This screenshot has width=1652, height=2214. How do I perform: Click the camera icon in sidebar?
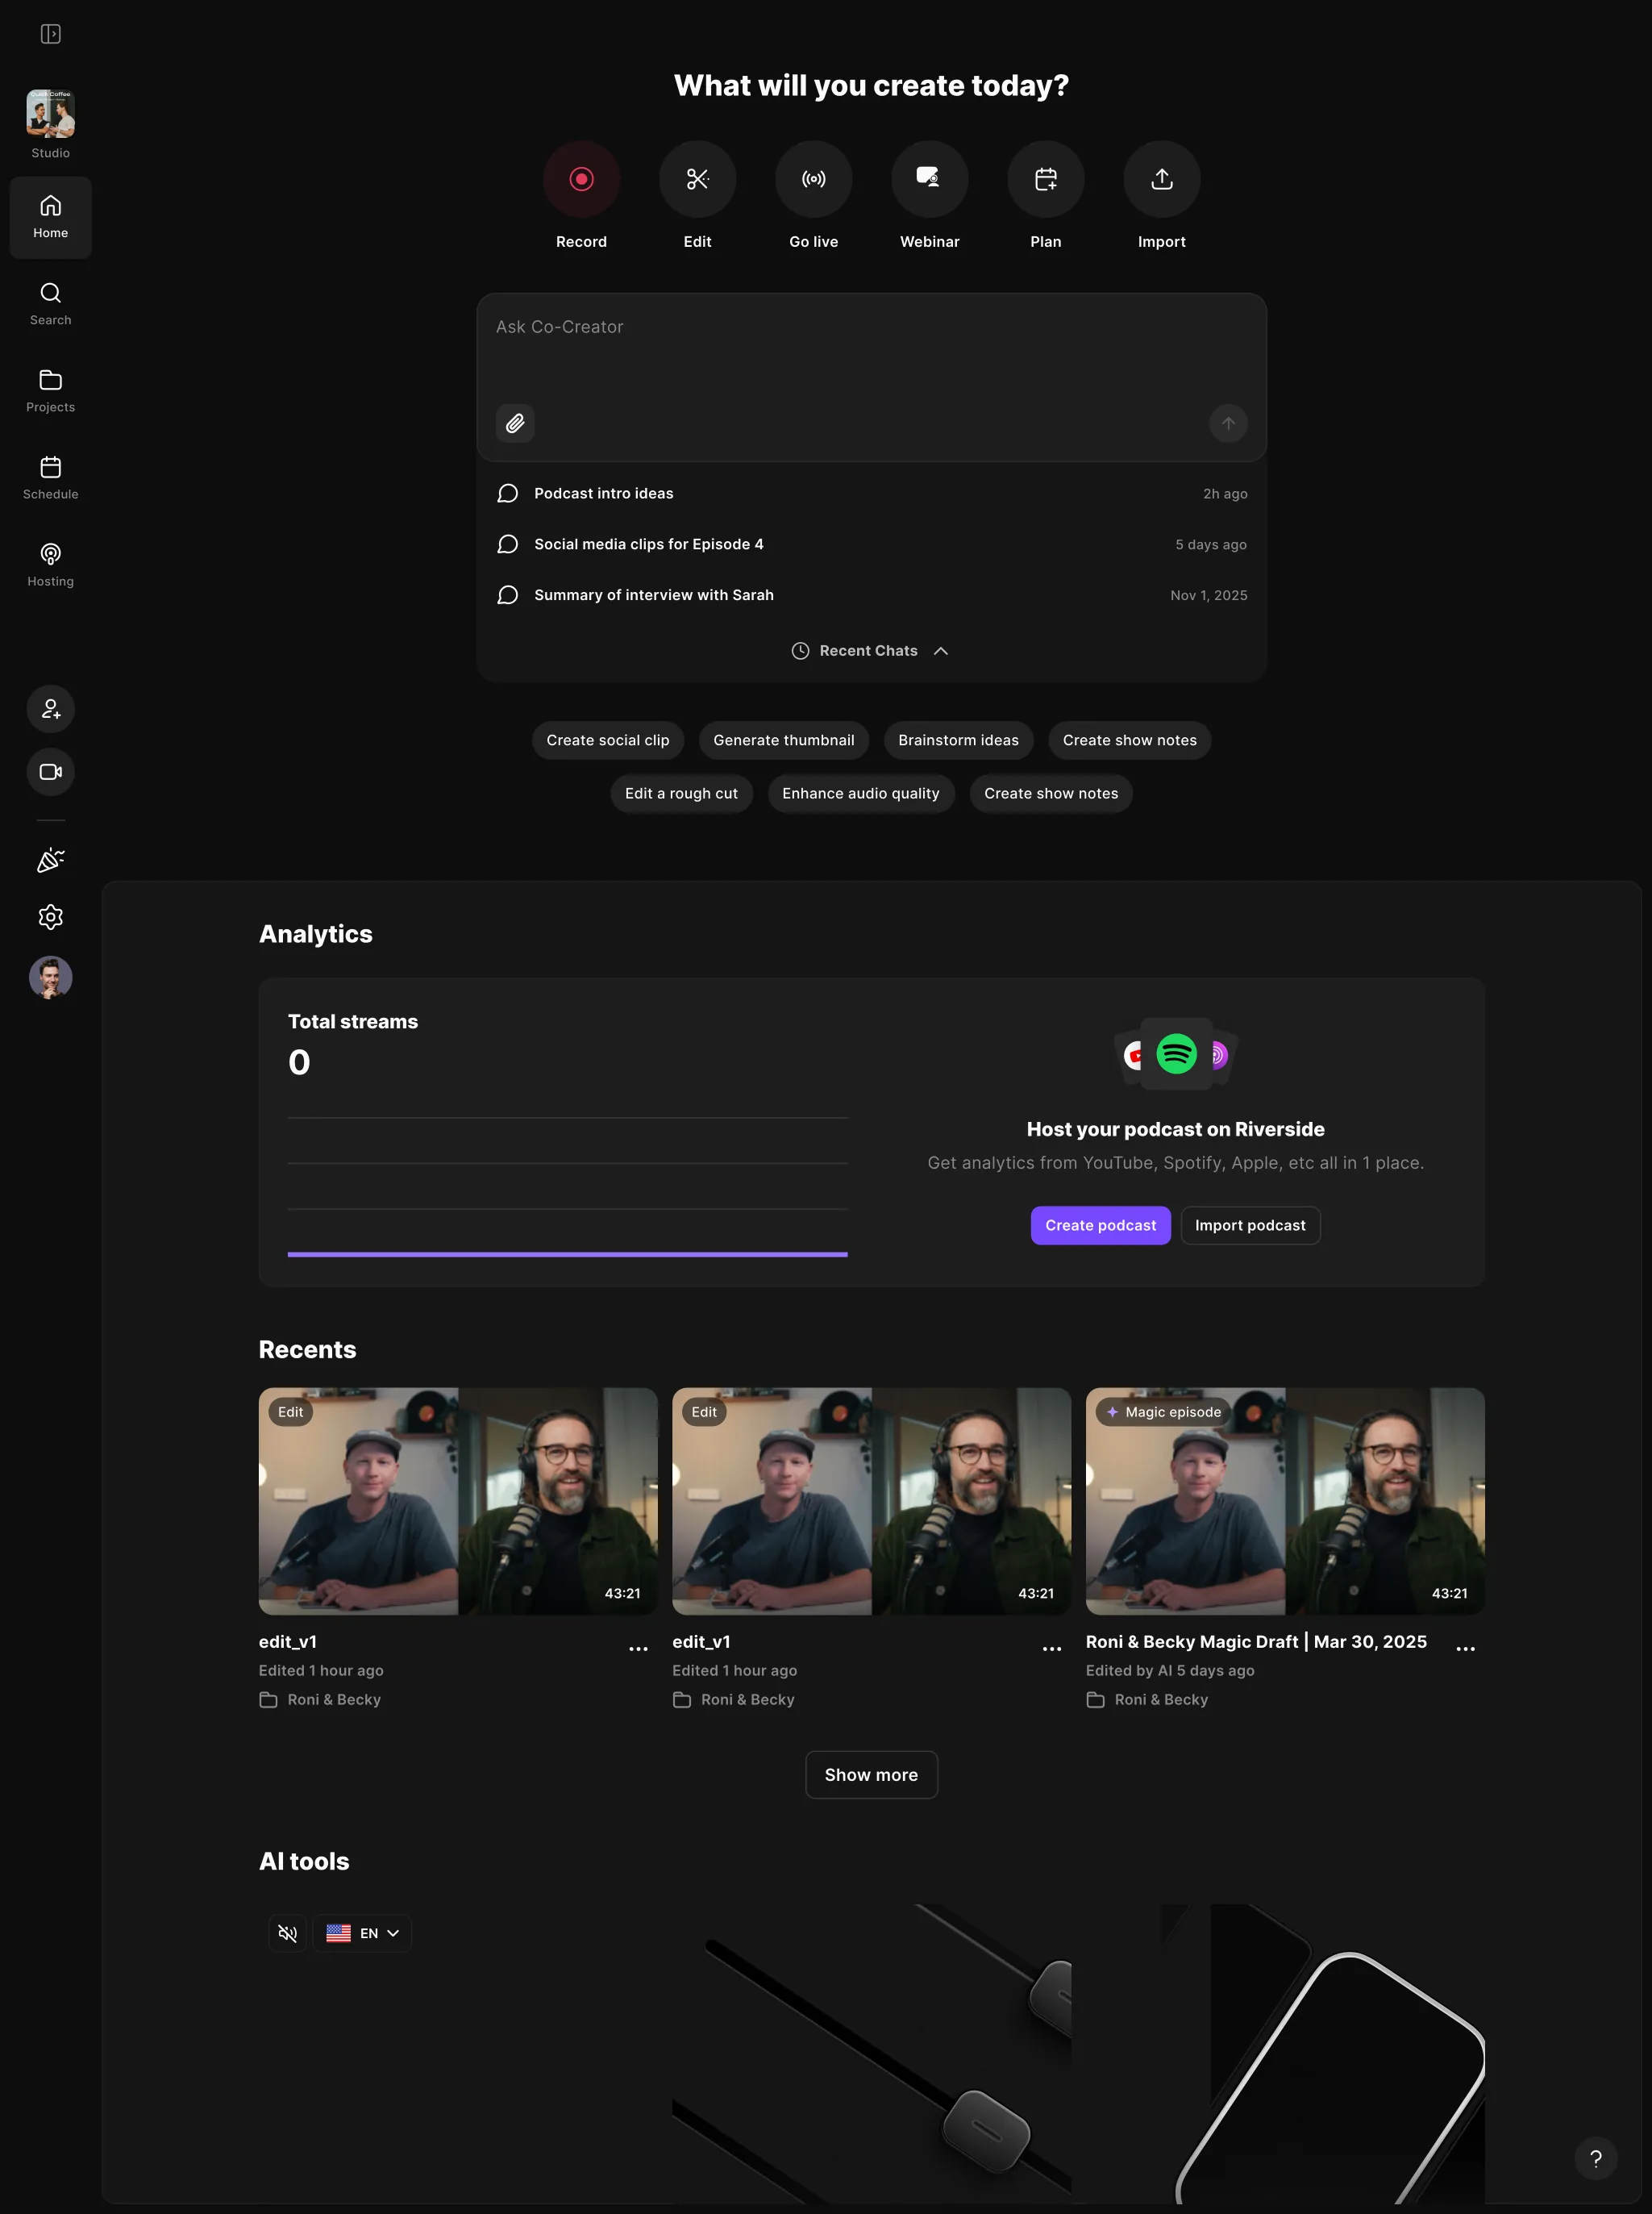click(x=50, y=771)
